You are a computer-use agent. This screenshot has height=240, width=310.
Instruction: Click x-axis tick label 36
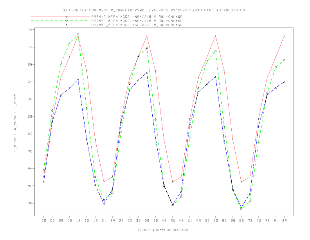coord(147,220)
